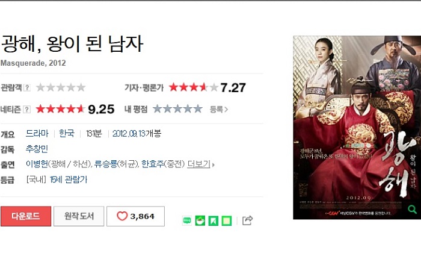The height and width of the screenshot is (265, 421).
Task: Open director 추창민's link
Action: tap(37, 149)
